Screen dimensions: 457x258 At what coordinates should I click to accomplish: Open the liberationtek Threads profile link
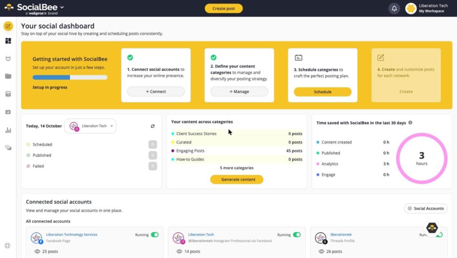click(341, 234)
